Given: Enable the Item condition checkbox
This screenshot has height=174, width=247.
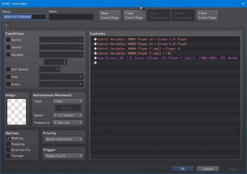Looking at the screenshot, I should pyautogui.click(x=8, y=77).
